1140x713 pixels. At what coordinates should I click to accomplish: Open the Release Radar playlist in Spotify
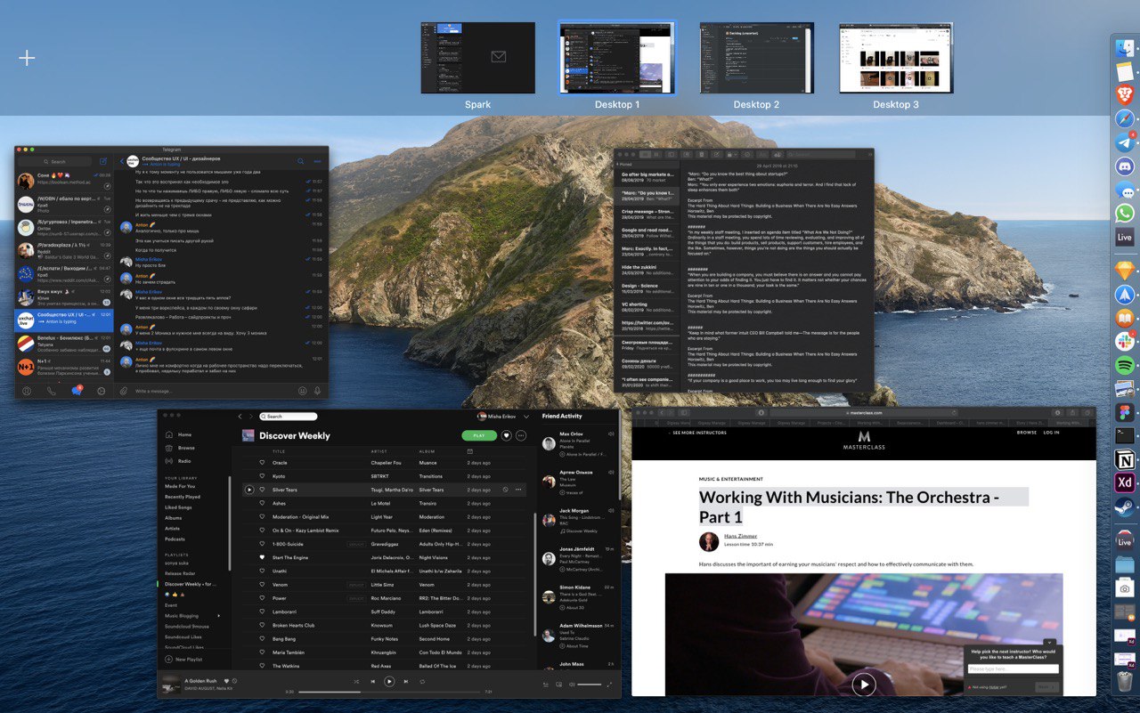pos(180,573)
